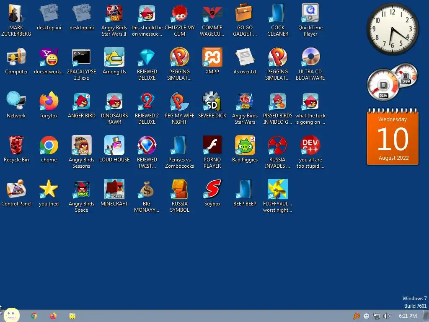Select the COMMIE WAGECU shortcut
The image size is (429, 322).
pos(212,20)
